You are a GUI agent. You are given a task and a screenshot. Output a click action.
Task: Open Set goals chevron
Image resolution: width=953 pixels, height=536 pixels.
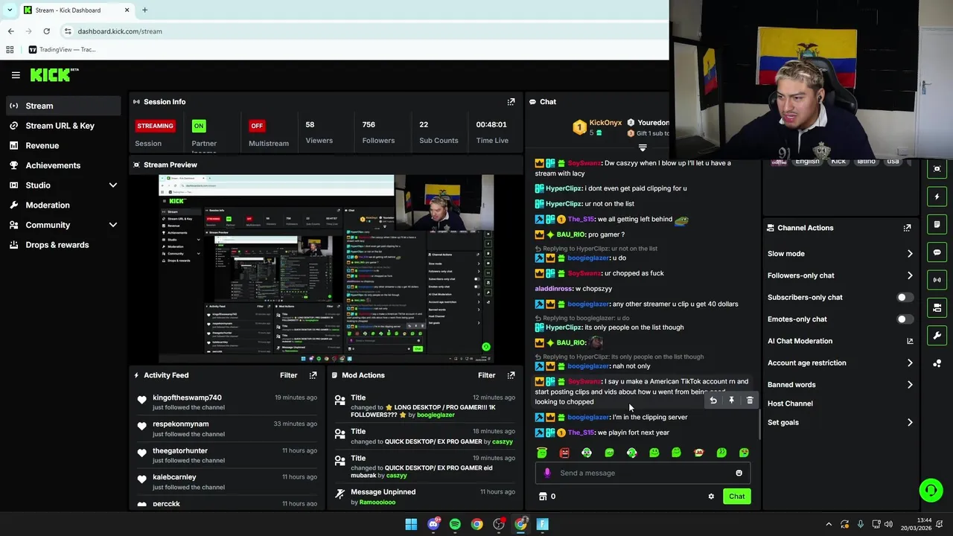tap(910, 422)
